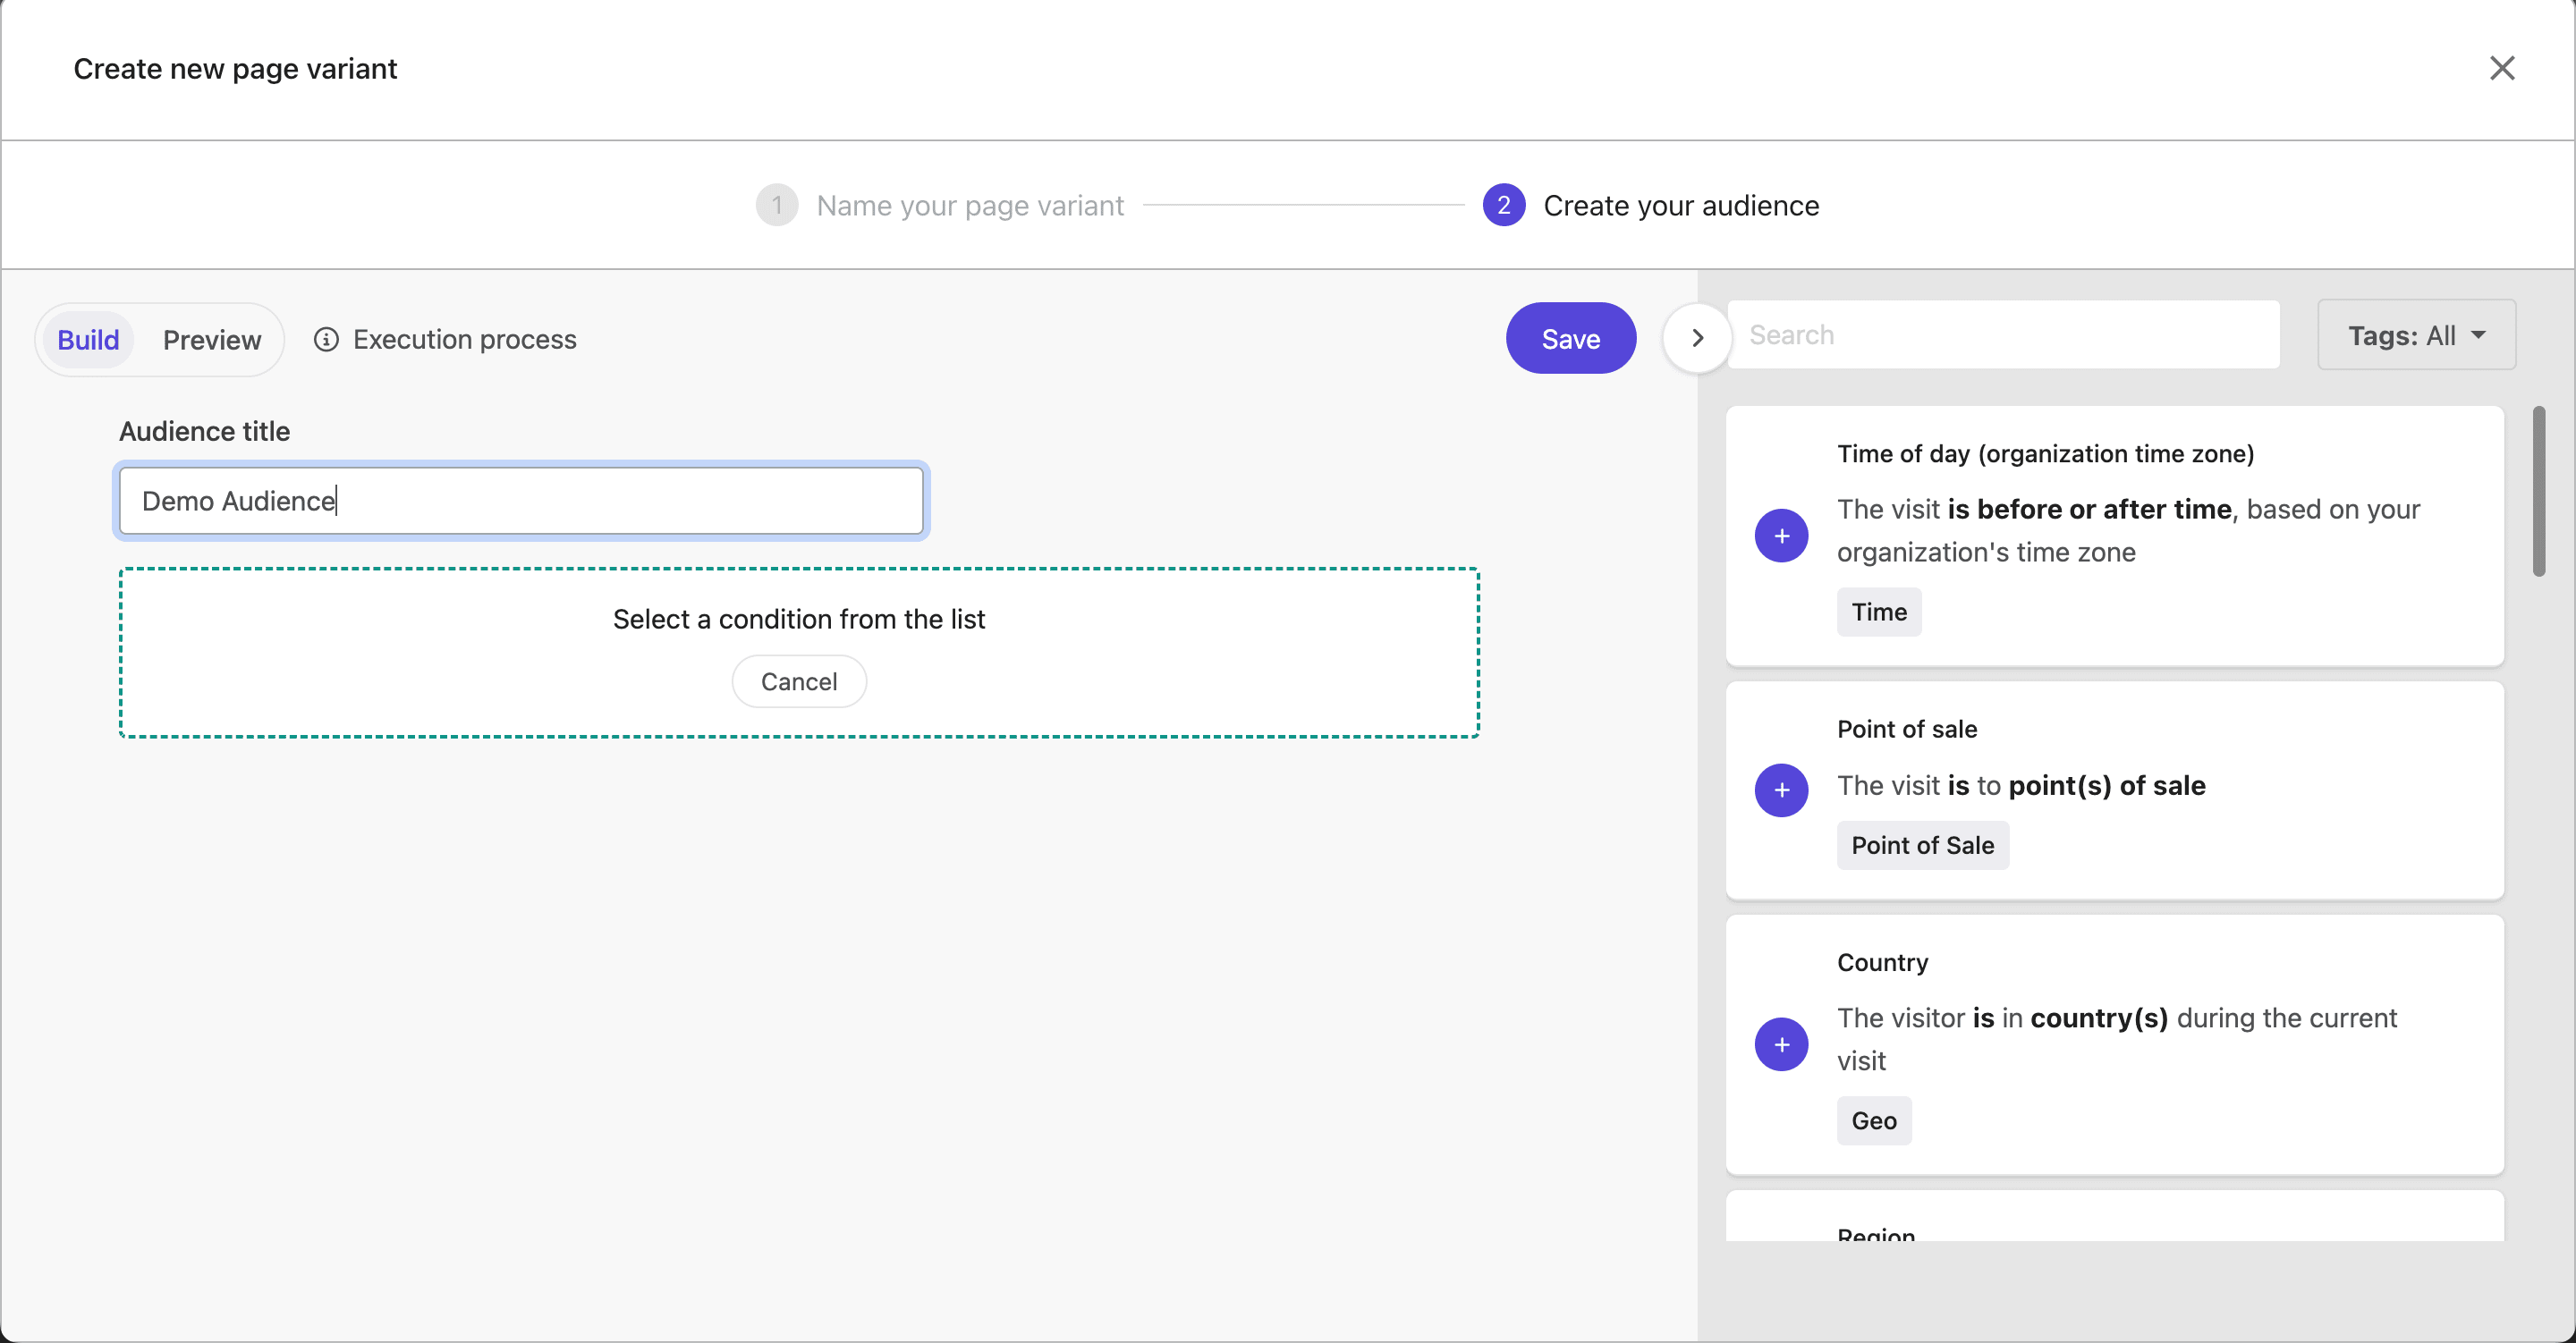Switch to the Preview tab
This screenshot has width=2576, height=1343.
(x=211, y=339)
